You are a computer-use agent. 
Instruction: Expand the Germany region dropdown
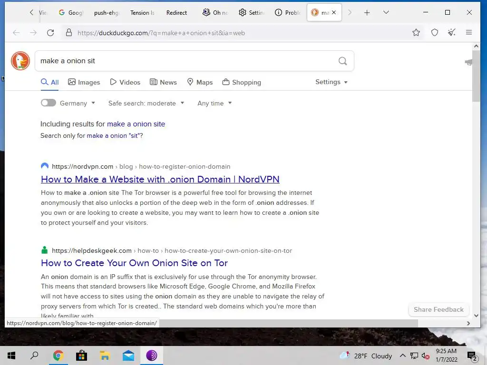click(78, 103)
